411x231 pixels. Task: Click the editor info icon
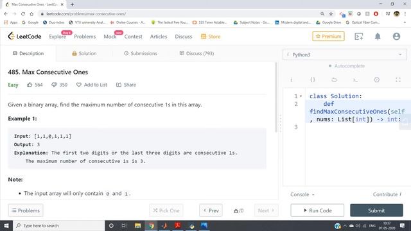coord(291,80)
